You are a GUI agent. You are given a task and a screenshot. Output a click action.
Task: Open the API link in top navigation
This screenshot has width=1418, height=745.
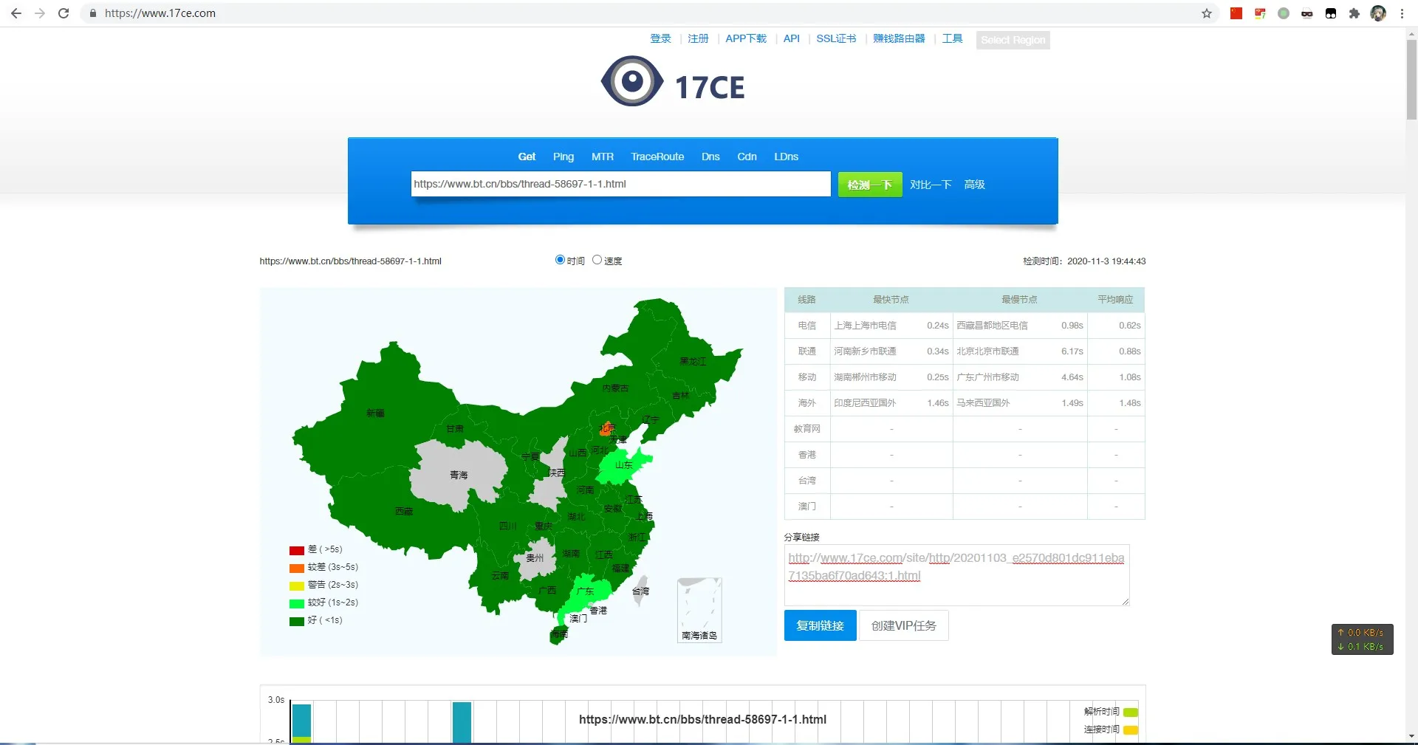pos(792,38)
